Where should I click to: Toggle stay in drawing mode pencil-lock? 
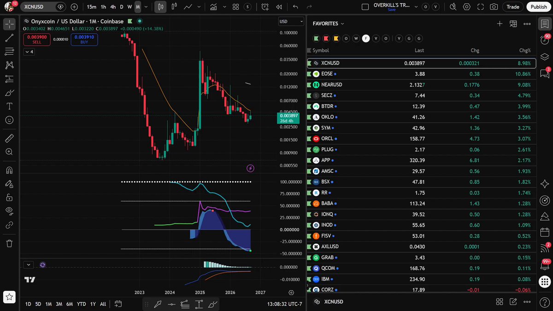click(9, 184)
